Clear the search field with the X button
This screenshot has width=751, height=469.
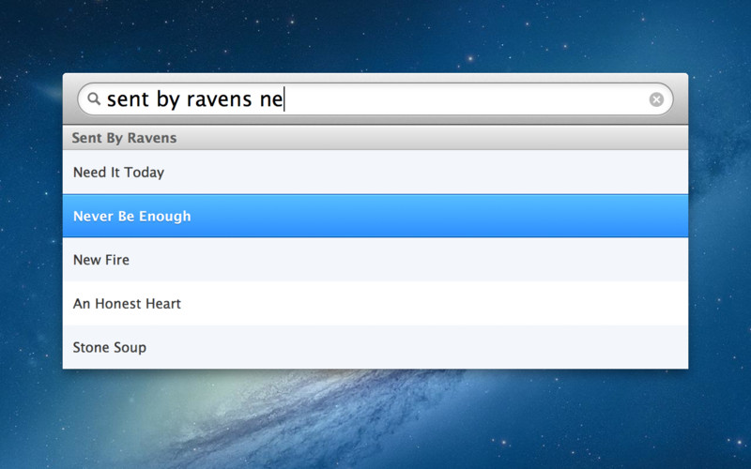pyautogui.click(x=656, y=99)
